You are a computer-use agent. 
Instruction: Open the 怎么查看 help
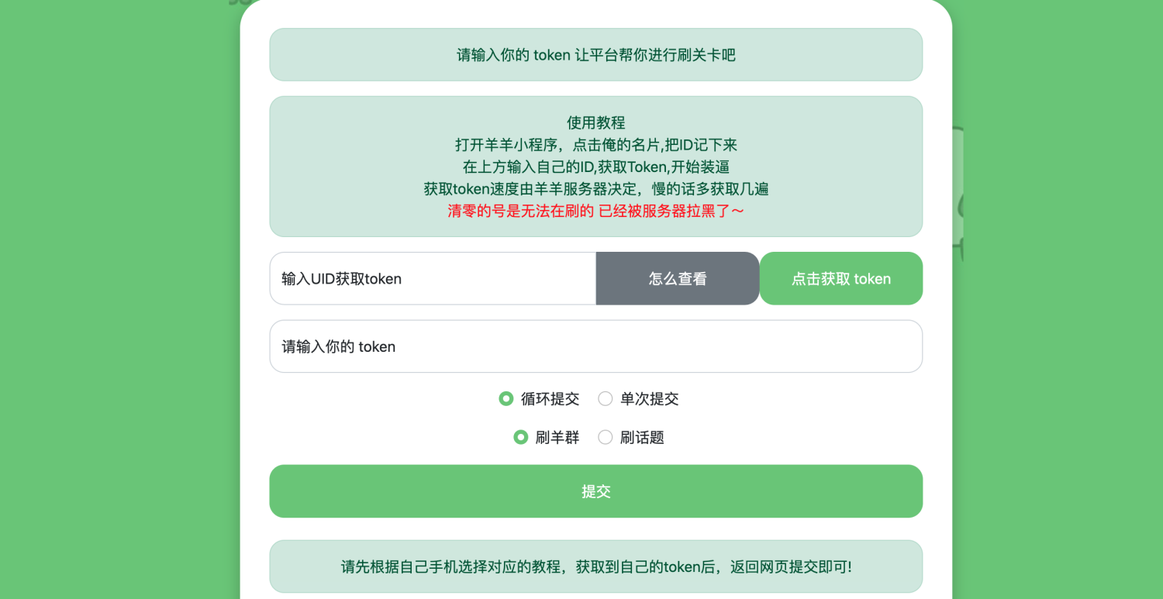click(x=677, y=278)
